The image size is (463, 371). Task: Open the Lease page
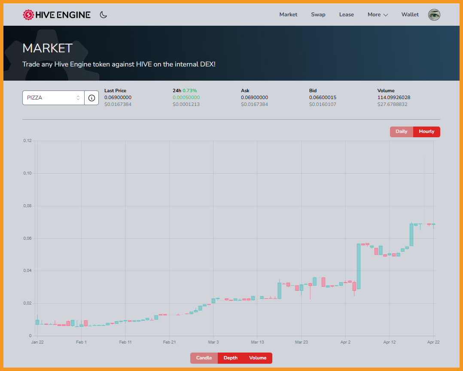(x=346, y=15)
